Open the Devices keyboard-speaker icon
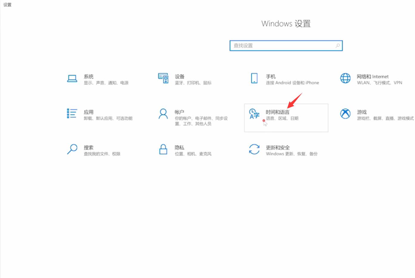 [163, 78]
